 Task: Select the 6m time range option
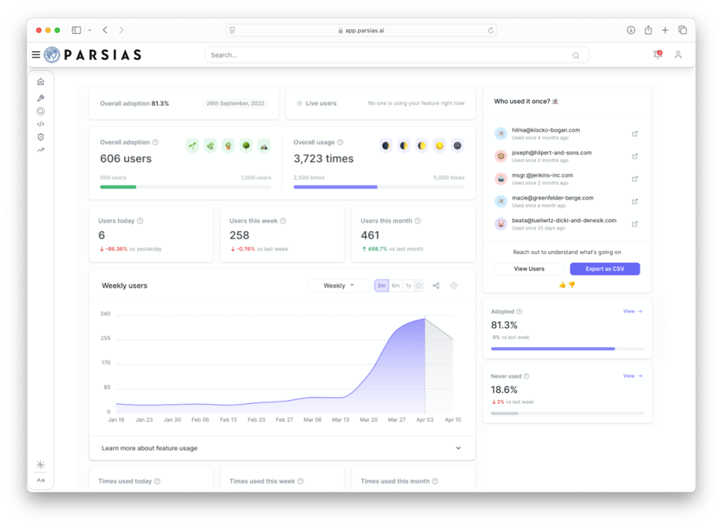[x=395, y=286]
